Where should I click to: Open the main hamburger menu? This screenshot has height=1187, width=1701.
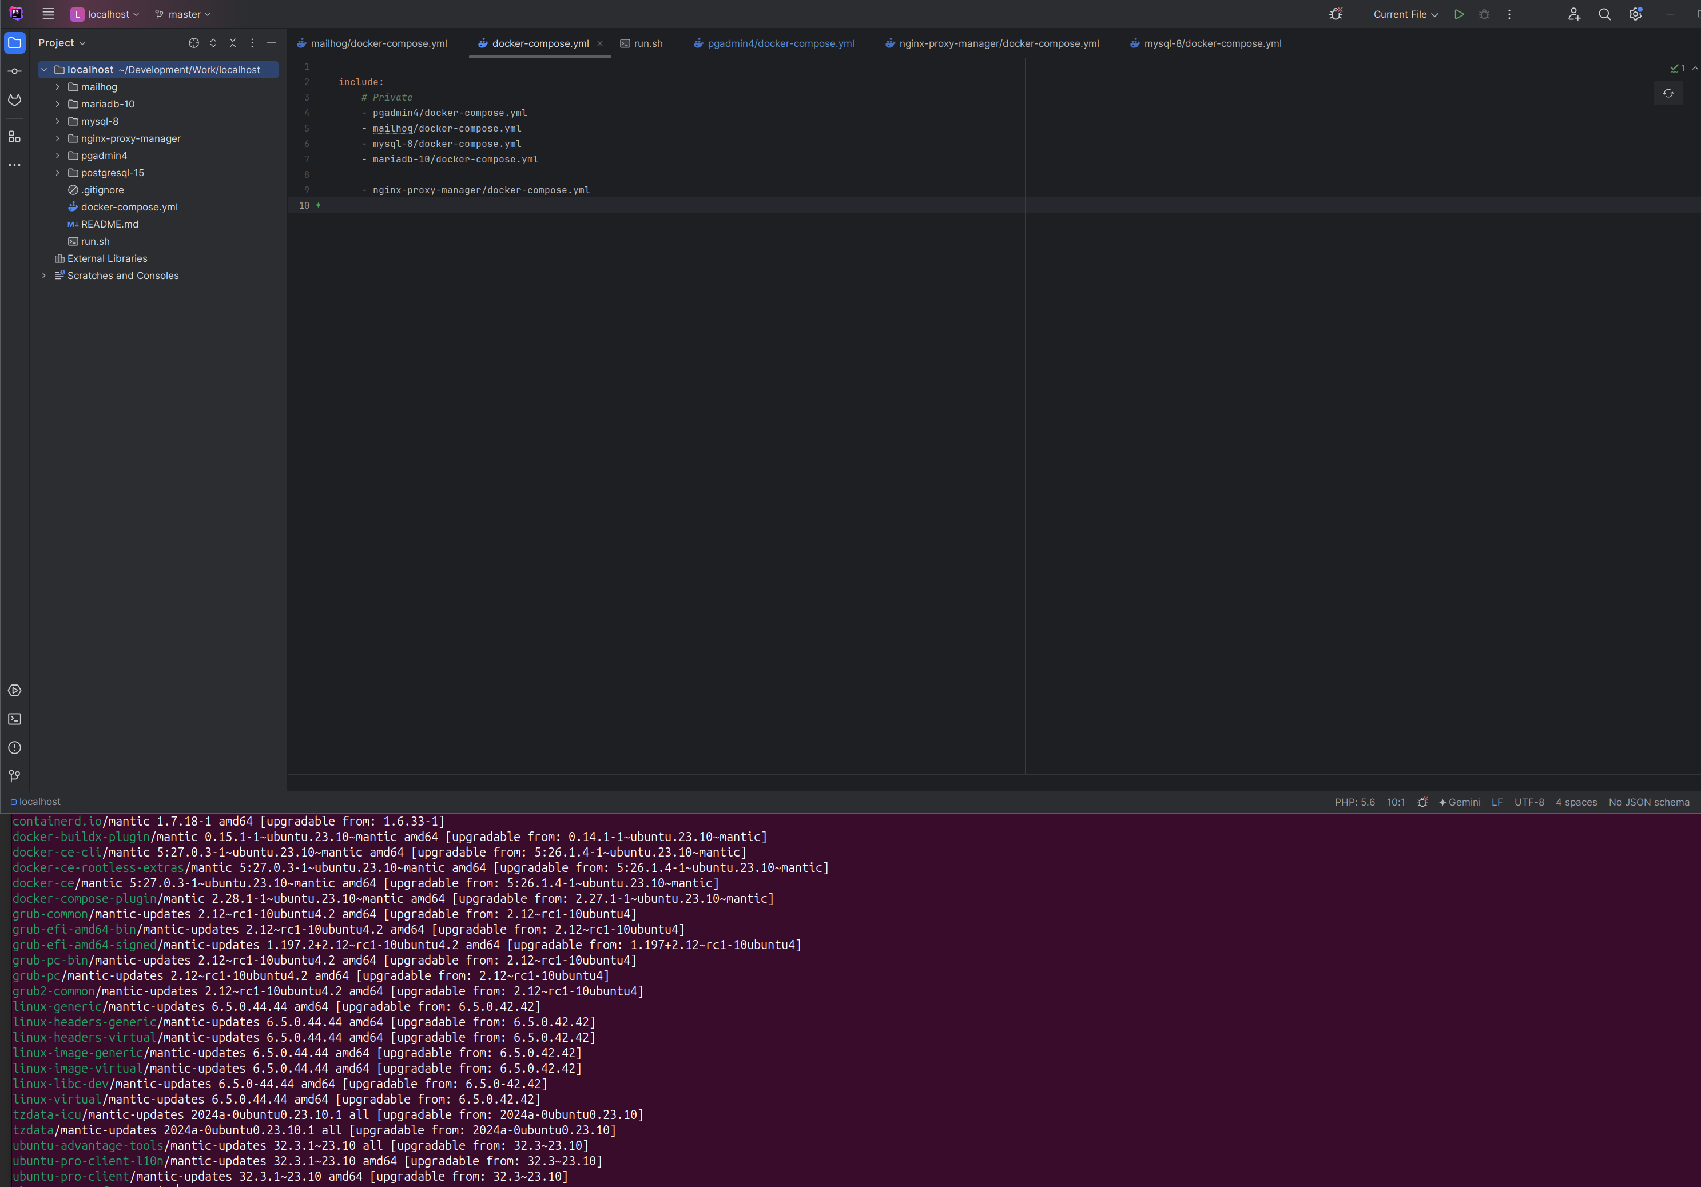pyautogui.click(x=48, y=14)
